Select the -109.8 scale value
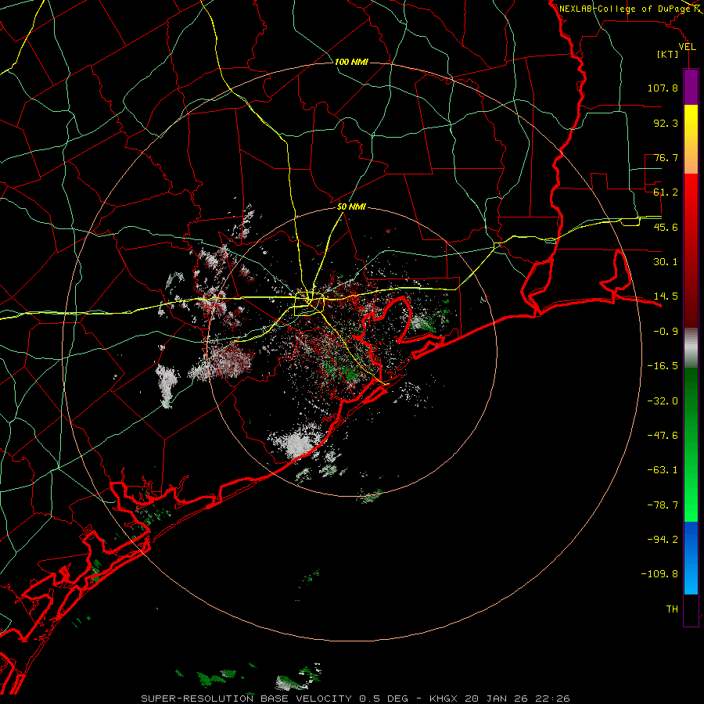Image resolution: width=704 pixels, height=704 pixels. tap(660, 574)
